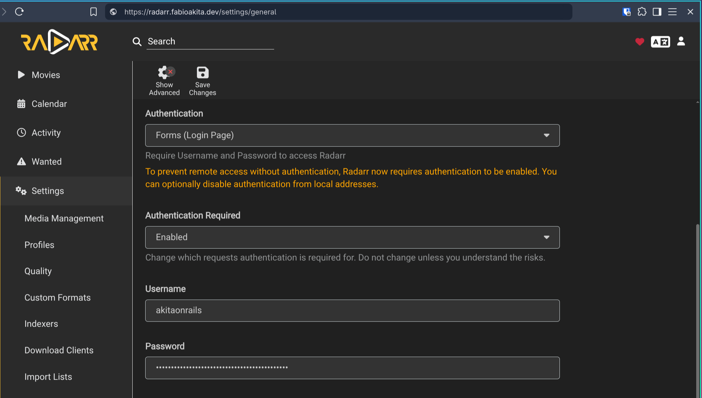Open Wanted using the warning triangle icon
The width and height of the screenshot is (702, 398).
21,161
